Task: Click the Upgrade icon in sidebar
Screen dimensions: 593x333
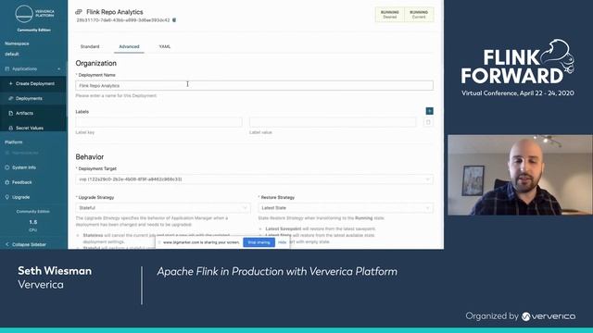Action: pyautogui.click(x=6, y=197)
